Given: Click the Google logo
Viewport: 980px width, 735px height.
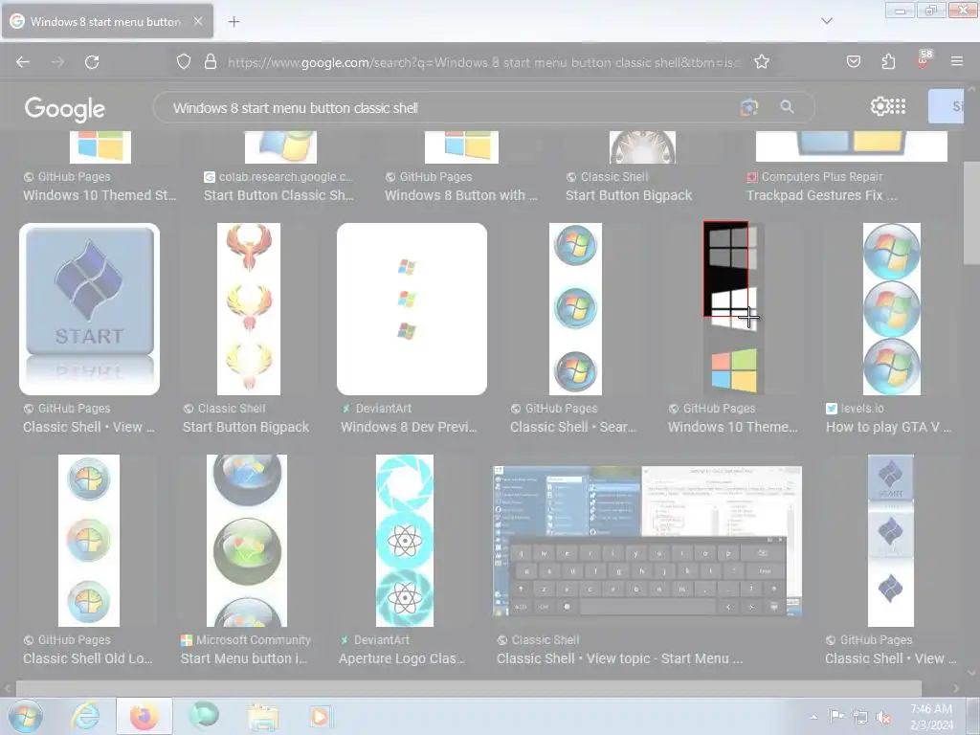Looking at the screenshot, I should click(65, 109).
